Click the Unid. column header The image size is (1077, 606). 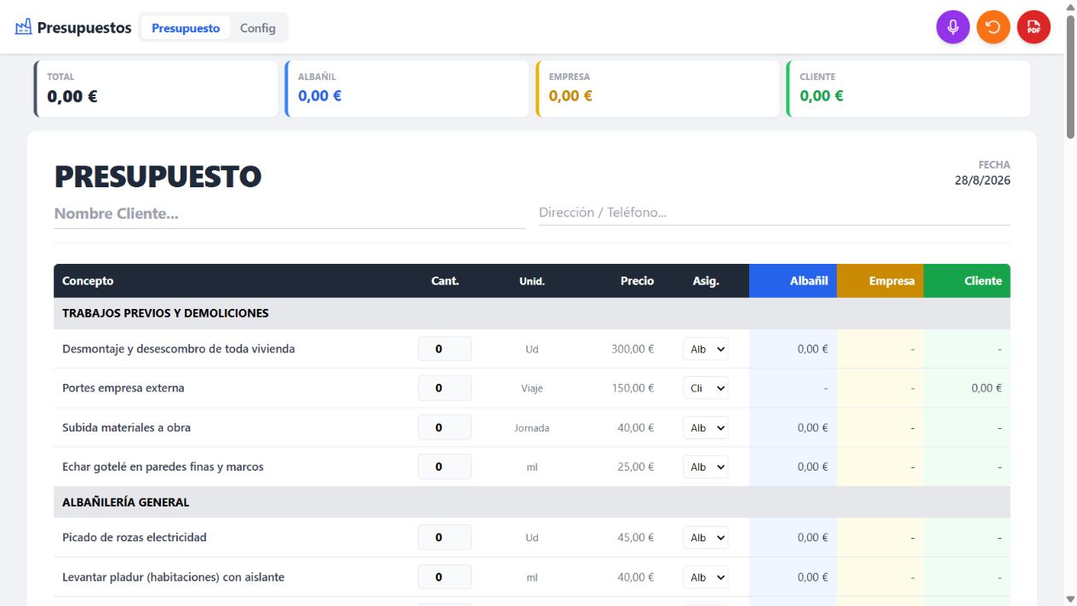tap(532, 281)
